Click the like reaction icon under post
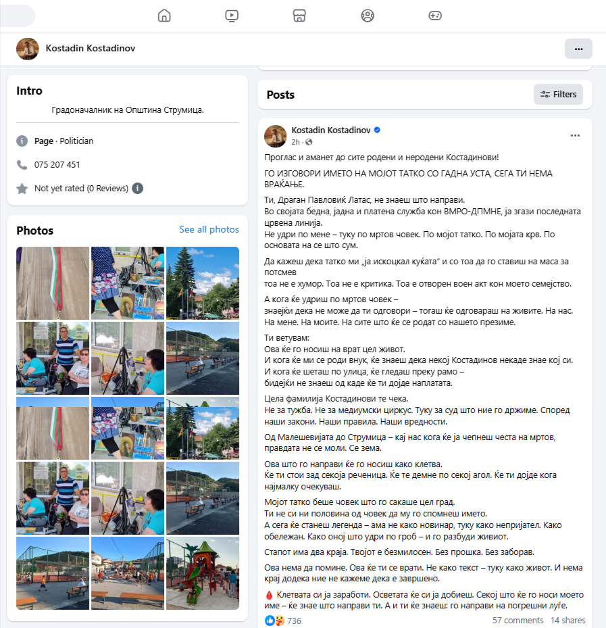The image size is (606, 628). point(270,621)
